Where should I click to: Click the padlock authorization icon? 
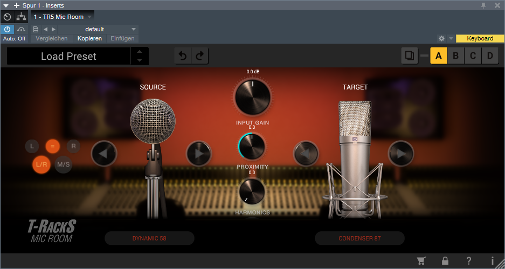pyautogui.click(x=445, y=261)
